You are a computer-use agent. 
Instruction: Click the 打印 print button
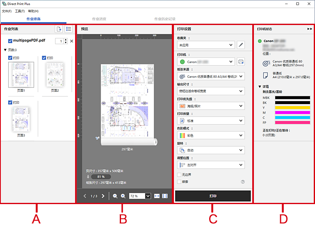(x=212, y=196)
